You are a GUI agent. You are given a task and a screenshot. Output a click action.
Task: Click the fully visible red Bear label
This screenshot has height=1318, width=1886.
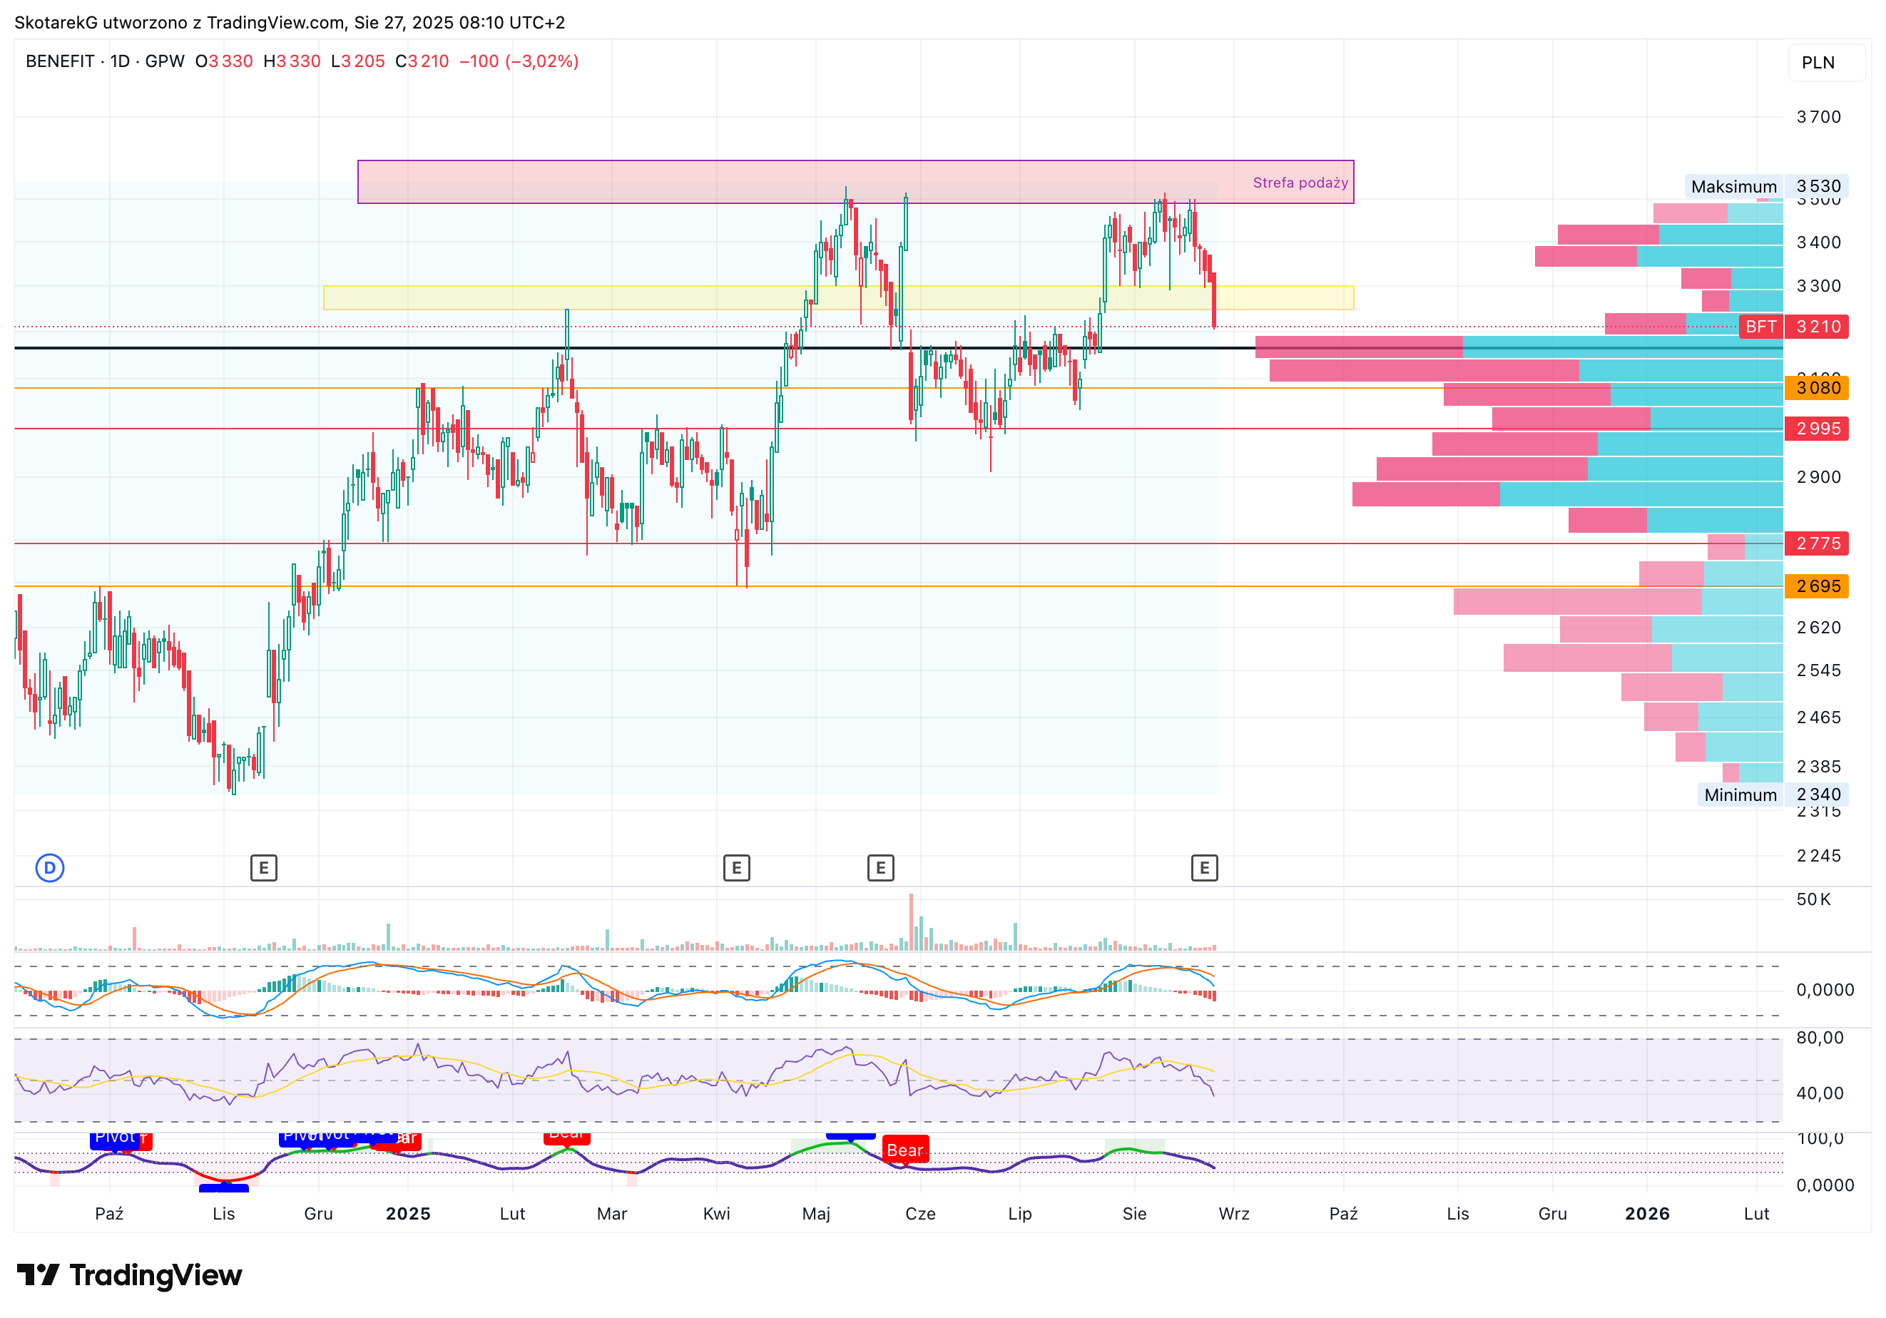[905, 1150]
